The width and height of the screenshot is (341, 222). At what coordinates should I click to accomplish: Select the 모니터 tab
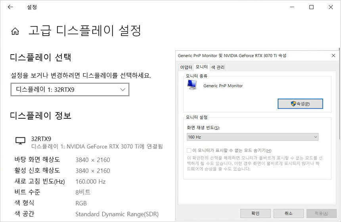pos(201,67)
